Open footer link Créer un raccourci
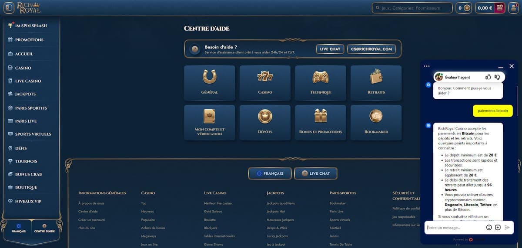 pyautogui.click(x=92, y=220)
